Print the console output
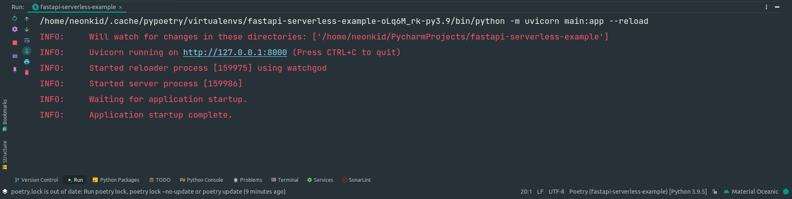Viewport: 792px width, 199px height. (x=27, y=62)
